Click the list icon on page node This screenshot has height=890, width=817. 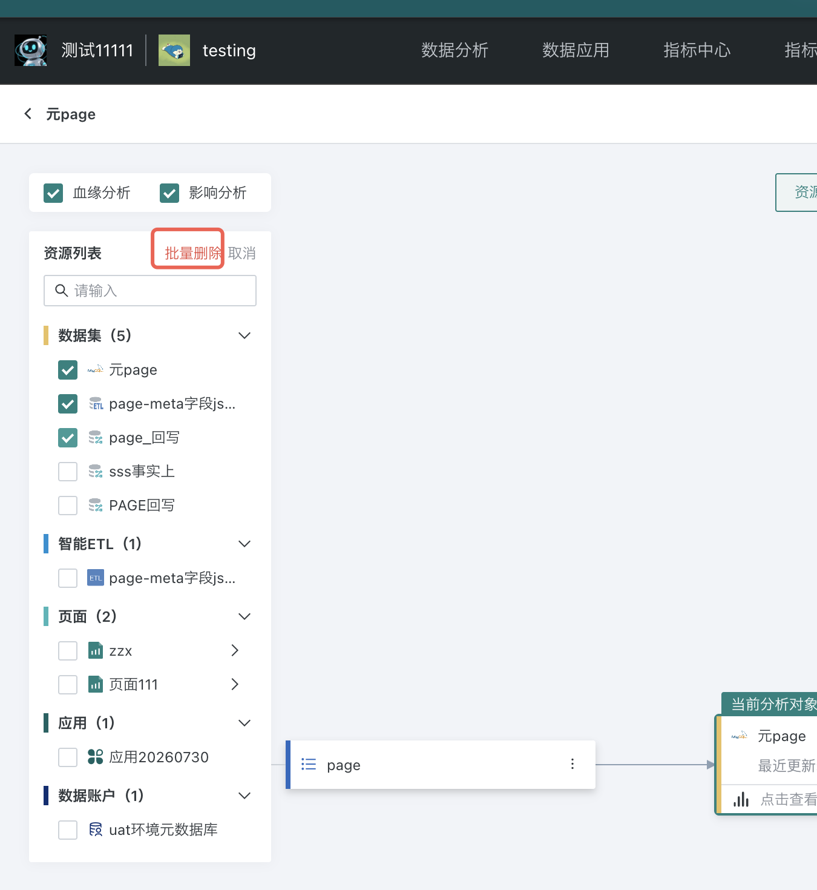click(309, 764)
